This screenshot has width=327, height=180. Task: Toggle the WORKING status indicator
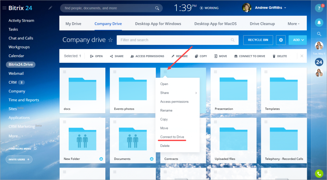tap(209, 8)
